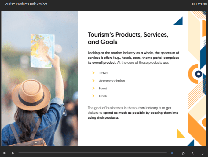Select the Travel bullet item
The height and width of the screenshot is (157, 208).
click(104, 73)
